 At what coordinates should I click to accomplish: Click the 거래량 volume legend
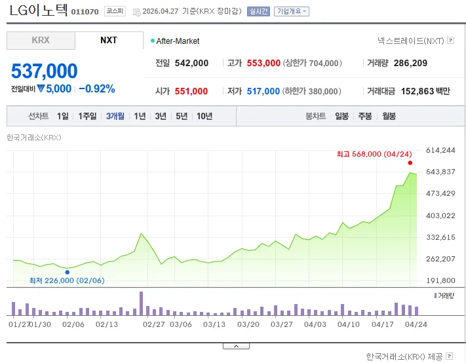444,296
